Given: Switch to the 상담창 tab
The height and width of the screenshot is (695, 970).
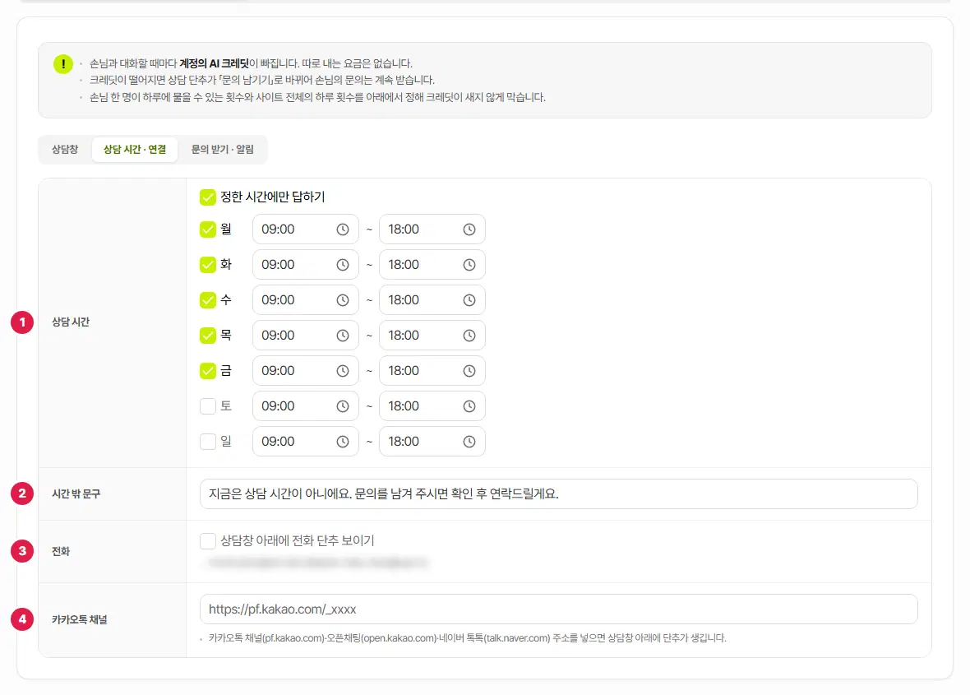Looking at the screenshot, I should coord(65,149).
